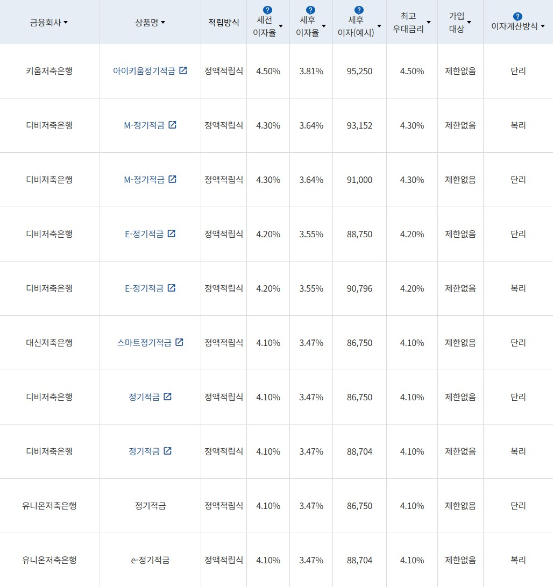Image resolution: width=553 pixels, height=587 pixels.
Task: Click external link icon of 복리 M-정기적금
Action: click(173, 125)
